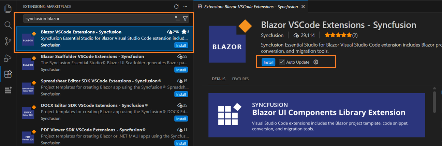442x146 pixels.
Task: Install the PDF Viewer SDK extension
Action: (181, 143)
